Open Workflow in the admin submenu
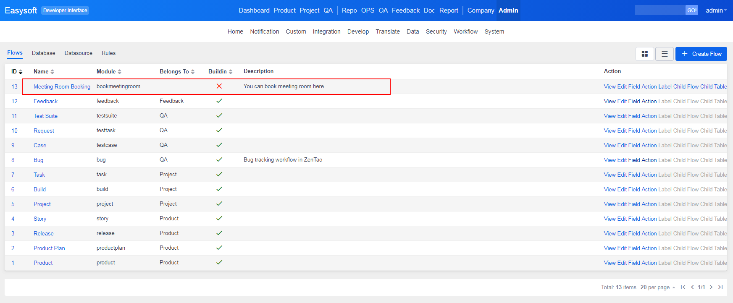 465,31
